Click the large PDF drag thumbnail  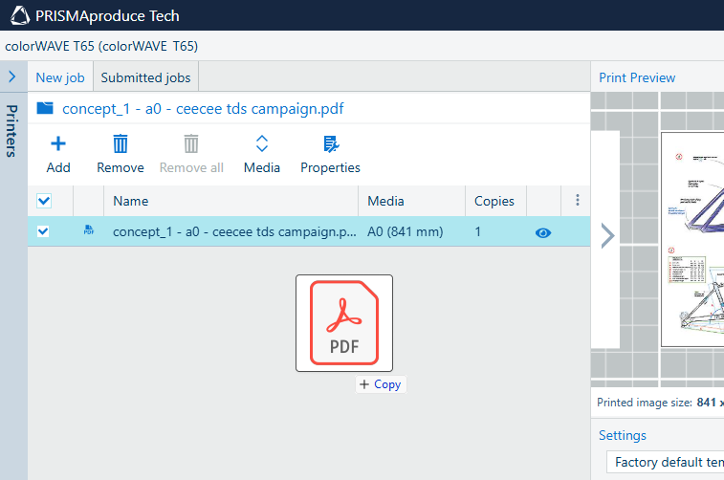[x=344, y=323]
